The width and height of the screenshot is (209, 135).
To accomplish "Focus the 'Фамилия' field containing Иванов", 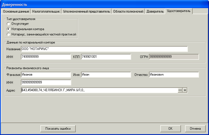I will coord(46,75).
